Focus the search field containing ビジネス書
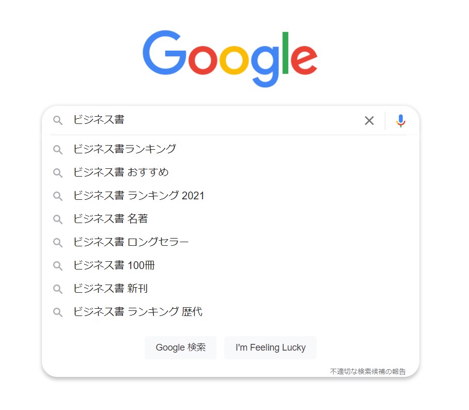469x410 pixels. 215,120
